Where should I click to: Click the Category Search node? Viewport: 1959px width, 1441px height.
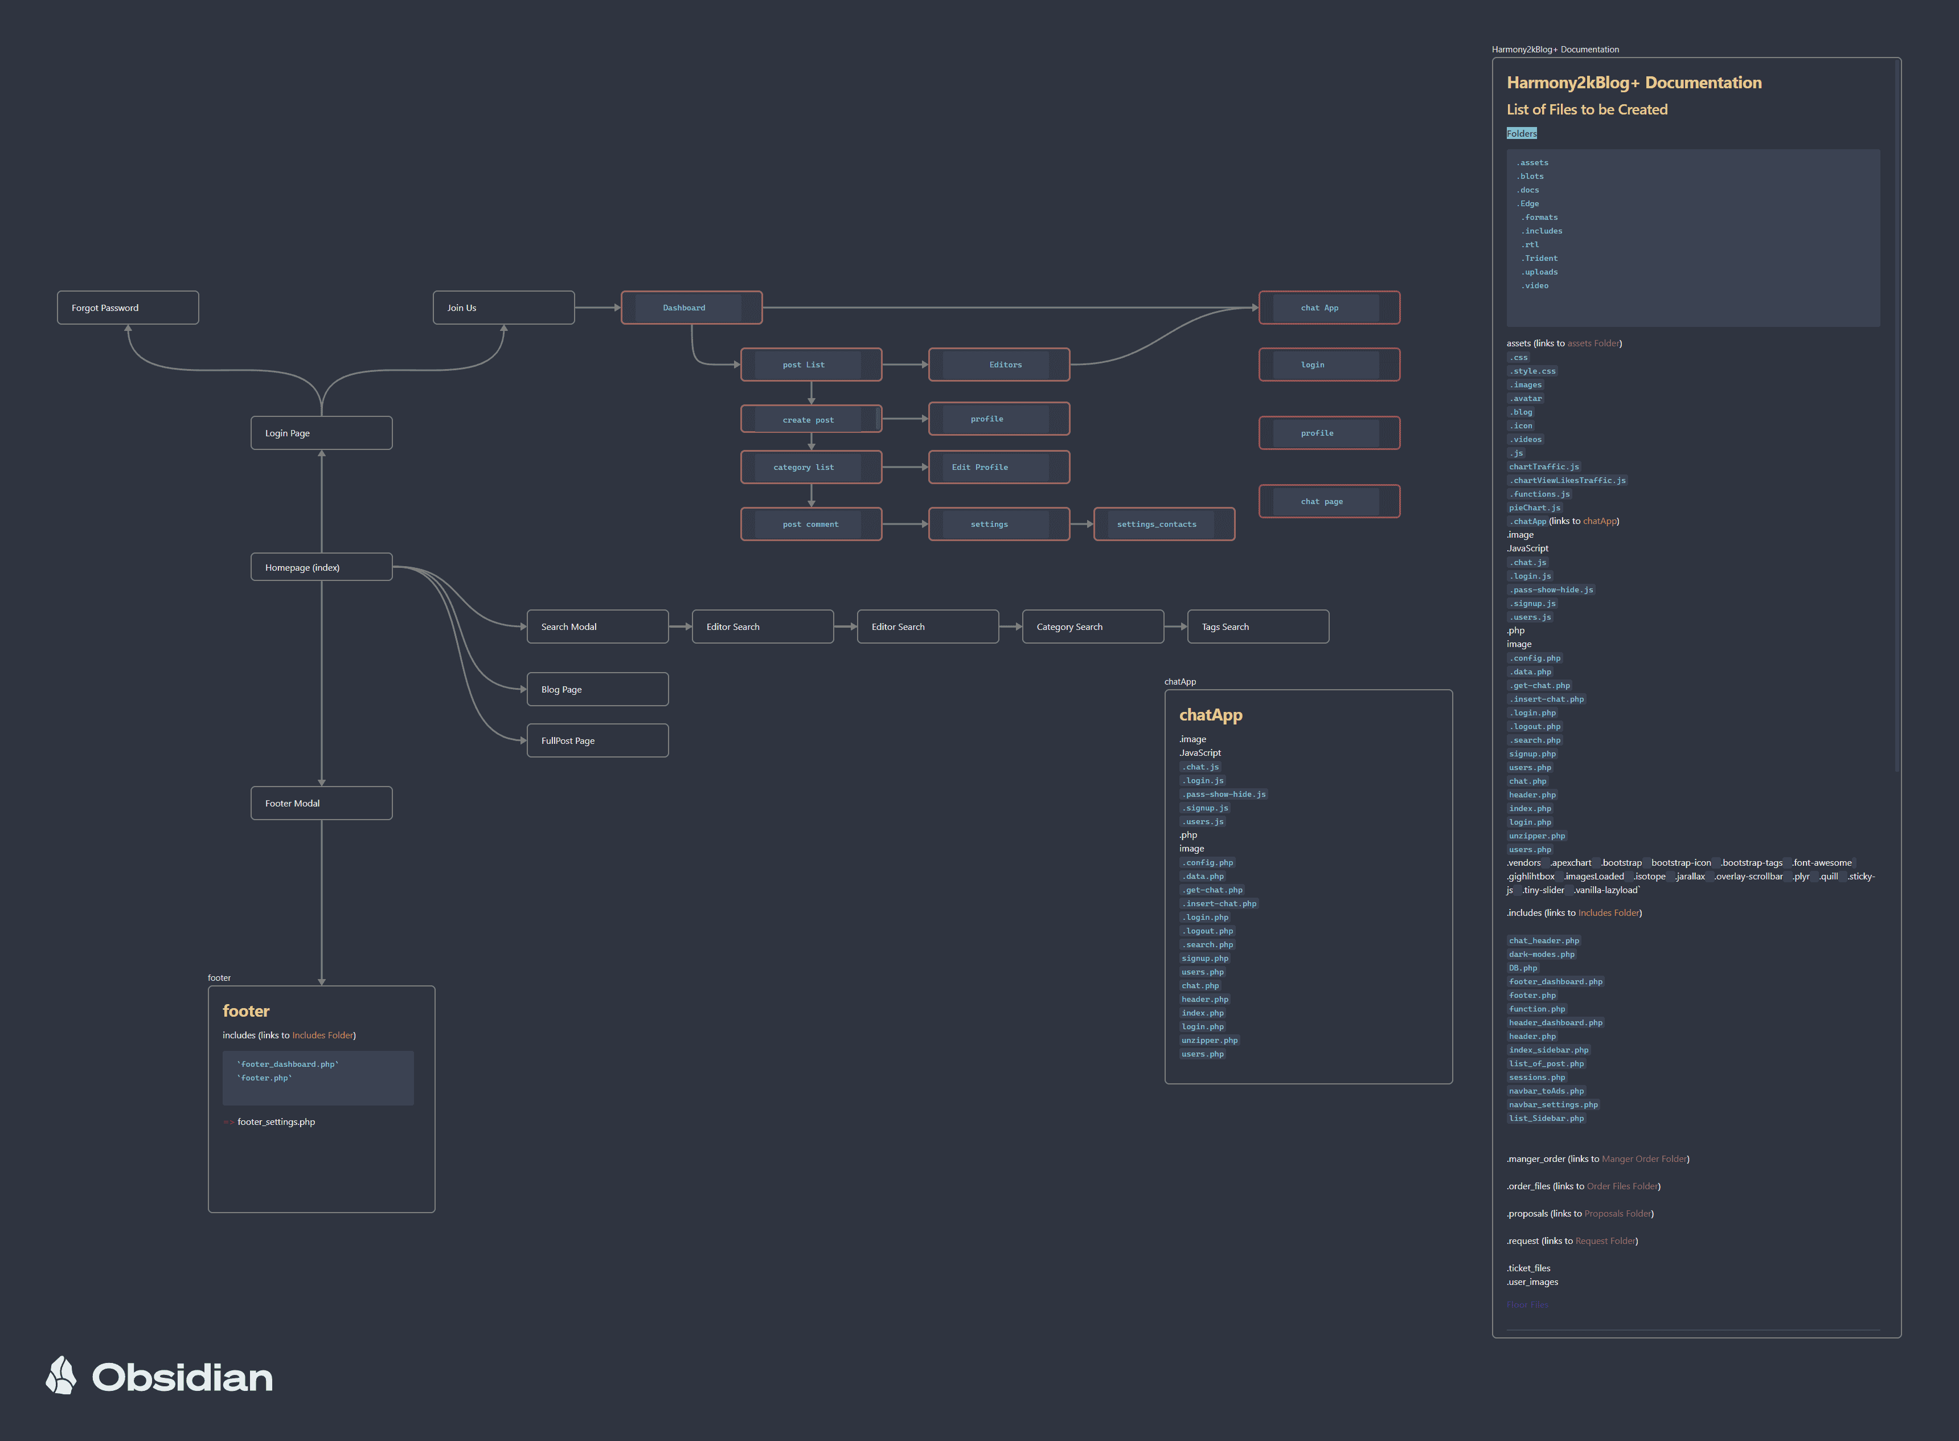1093,627
